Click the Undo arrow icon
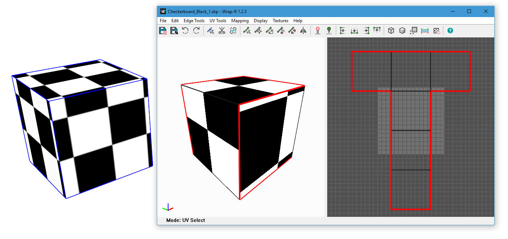This screenshot has width=508, height=239. tap(185, 31)
